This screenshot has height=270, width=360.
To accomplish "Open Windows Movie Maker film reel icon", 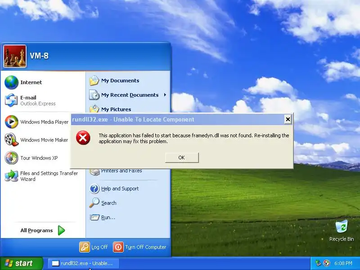I will click(11, 139).
